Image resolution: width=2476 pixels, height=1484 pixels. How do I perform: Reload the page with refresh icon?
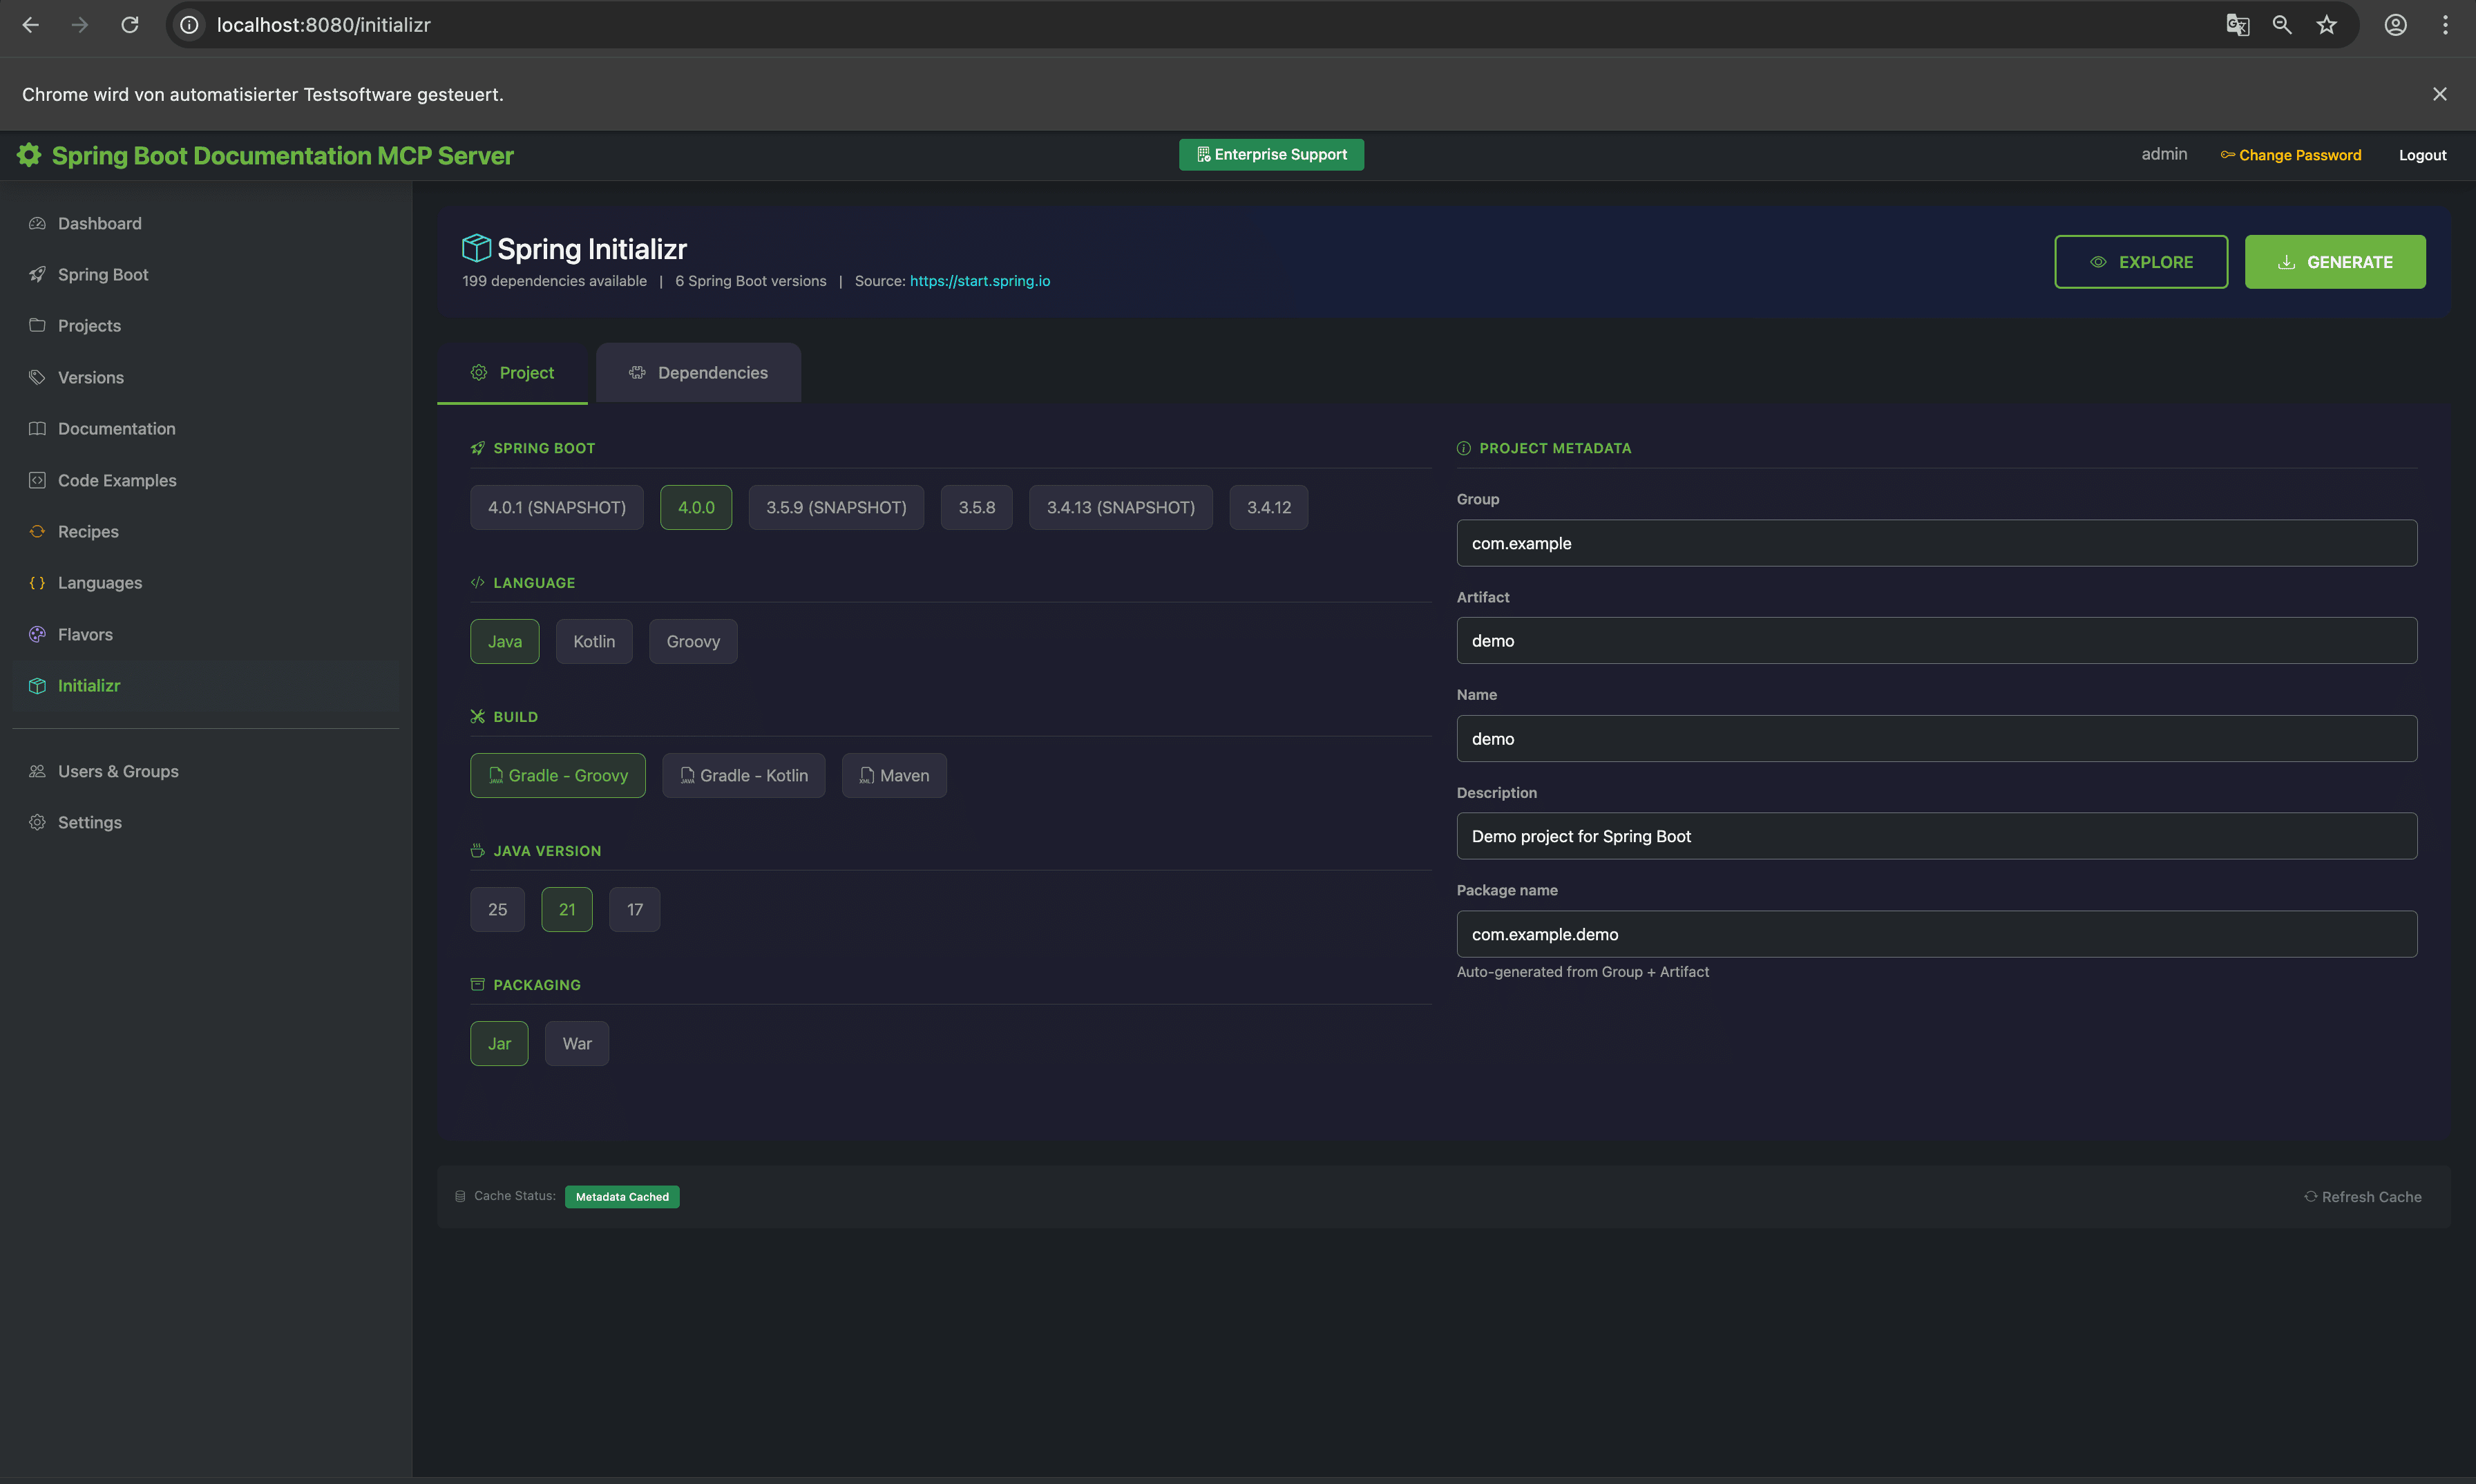pos(130,25)
